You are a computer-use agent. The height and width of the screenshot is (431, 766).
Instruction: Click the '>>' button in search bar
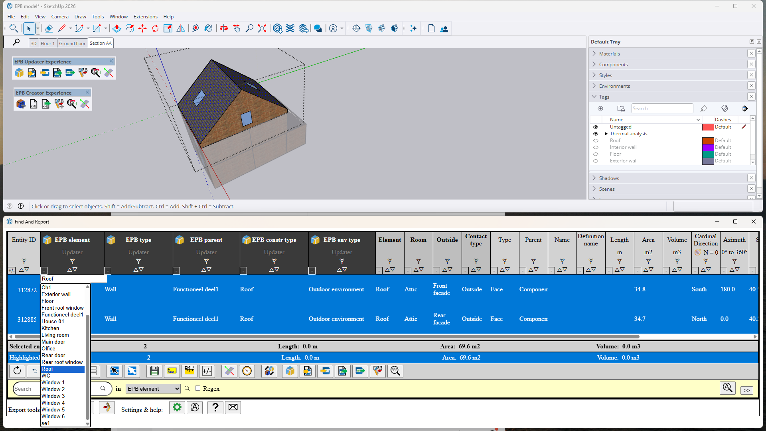(x=746, y=390)
